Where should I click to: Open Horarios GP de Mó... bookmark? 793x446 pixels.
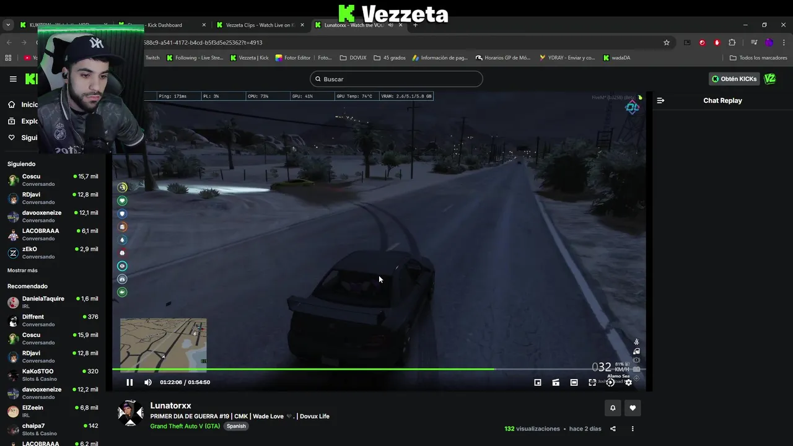coord(503,58)
